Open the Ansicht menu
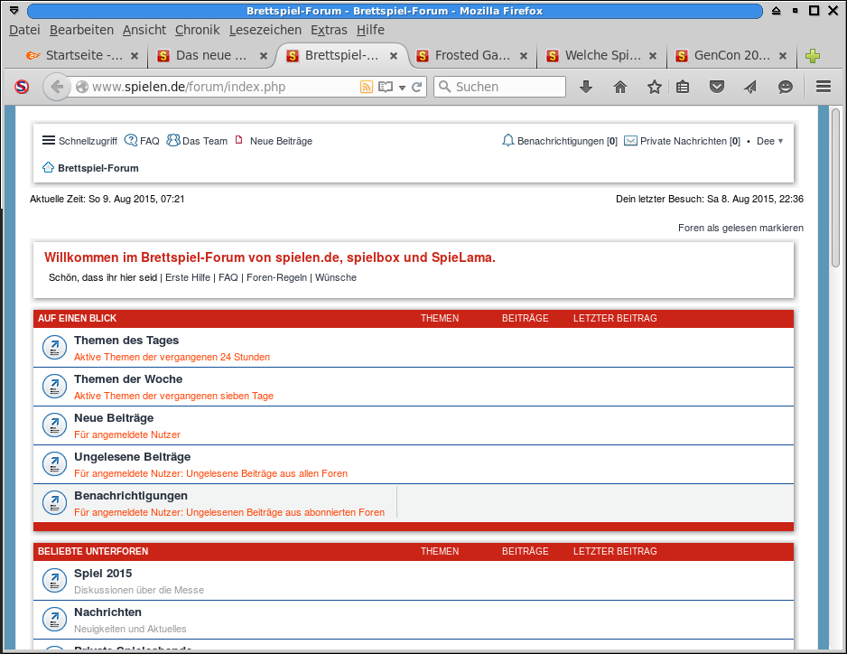The image size is (847, 654). tap(144, 30)
